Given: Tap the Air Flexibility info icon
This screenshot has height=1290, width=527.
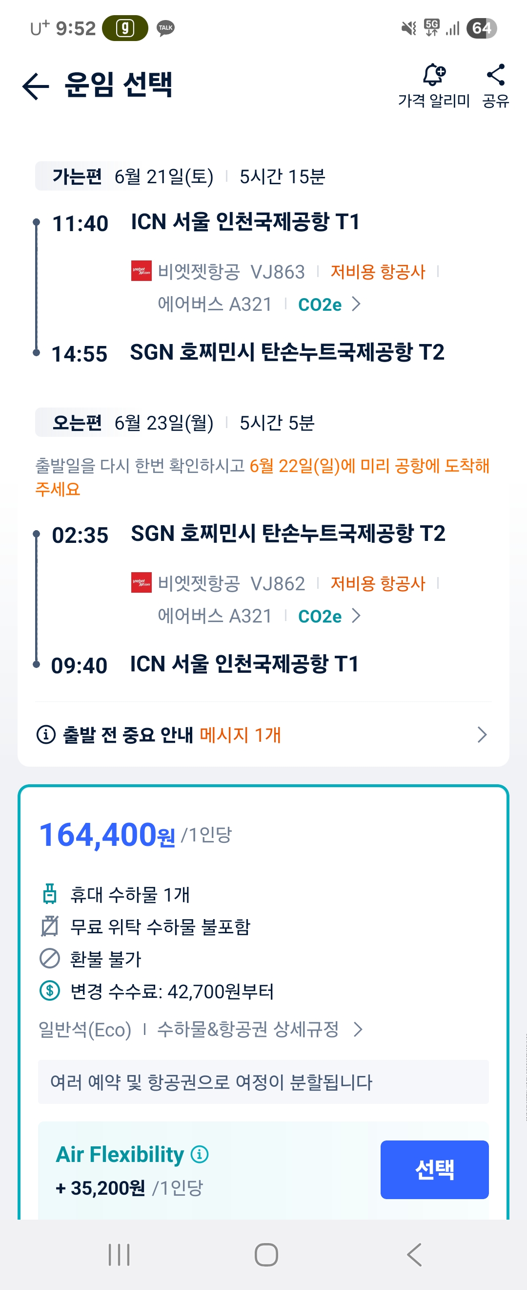Looking at the screenshot, I should click(200, 1154).
